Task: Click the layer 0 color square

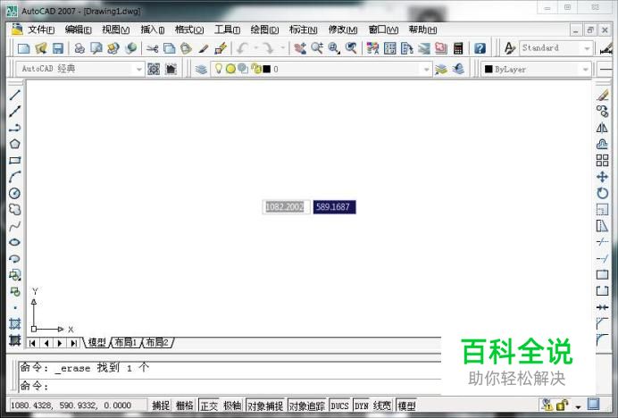Action: (x=267, y=69)
